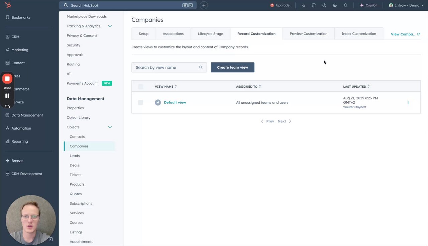428x246 pixels.
Task: Select Contacts object settings
Action: tap(77, 137)
